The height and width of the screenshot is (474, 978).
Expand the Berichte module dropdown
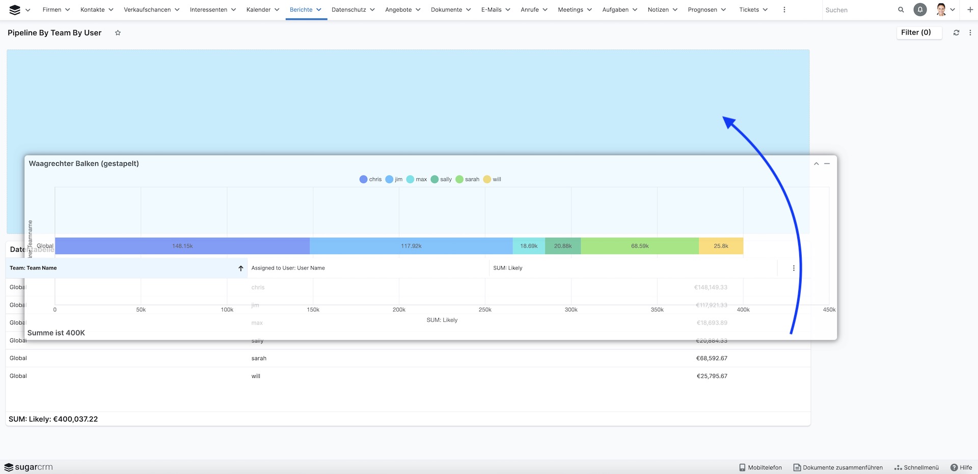coord(319,10)
